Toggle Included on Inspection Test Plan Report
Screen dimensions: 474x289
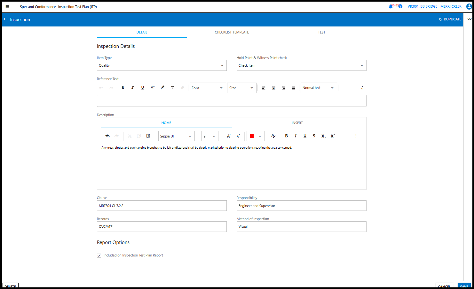99,255
